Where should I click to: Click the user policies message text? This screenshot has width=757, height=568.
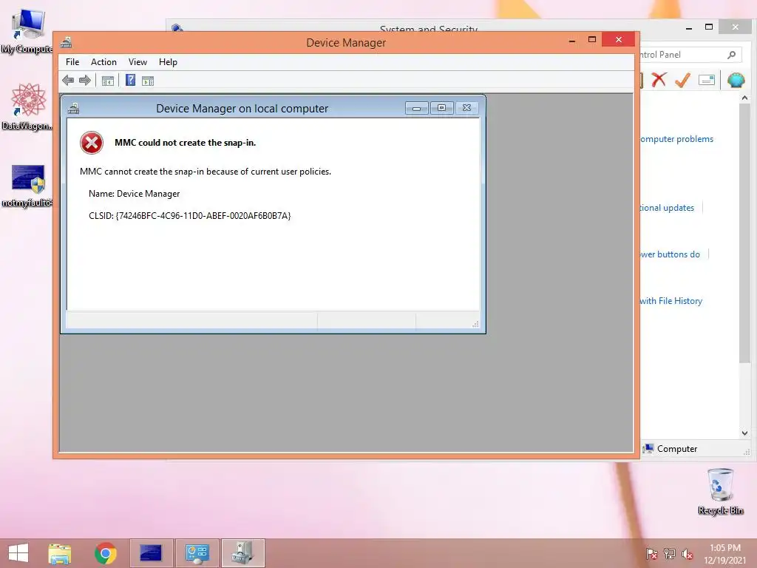[206, 172]
